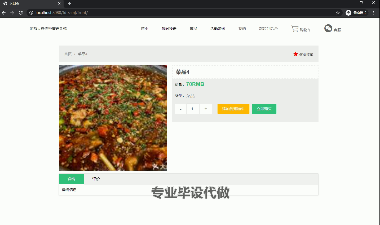Select the 入口页 browser tab

click(x=32, y=3)
